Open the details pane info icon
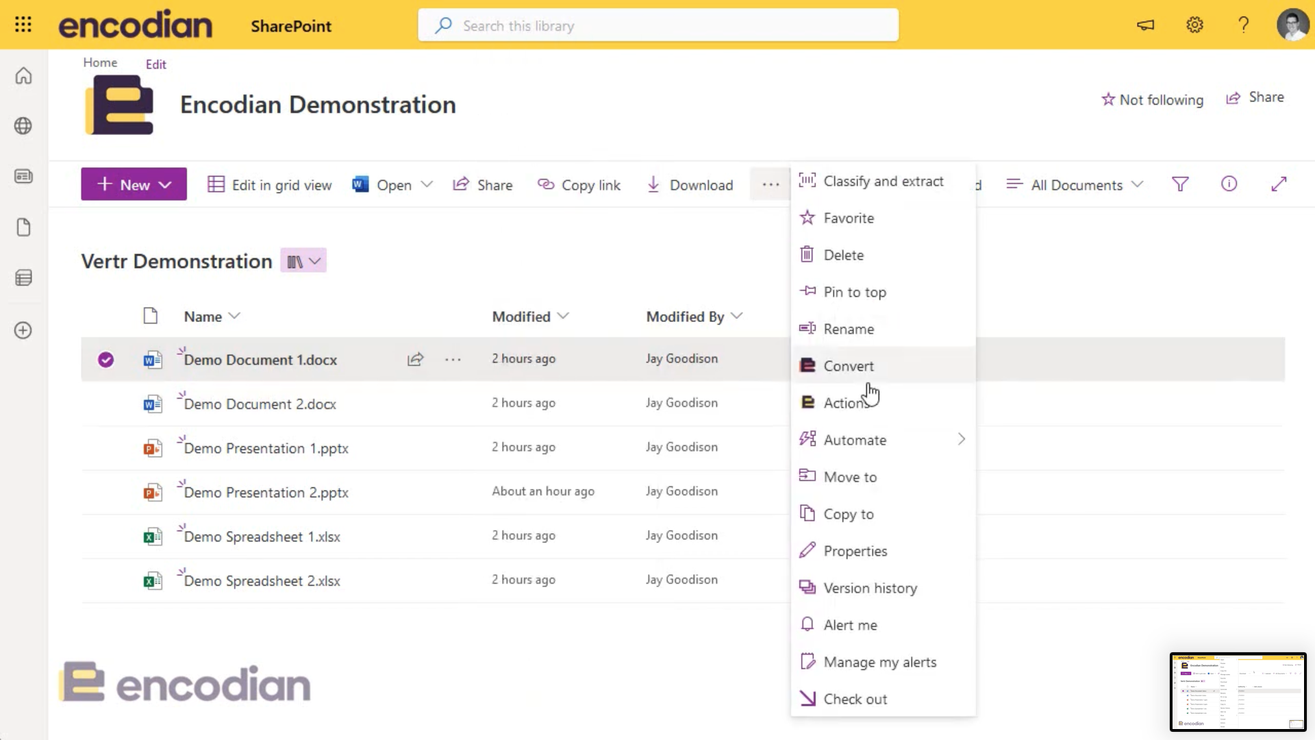Image resolution: width=1315 pixels, height=740 pixels. [1229, 184]
